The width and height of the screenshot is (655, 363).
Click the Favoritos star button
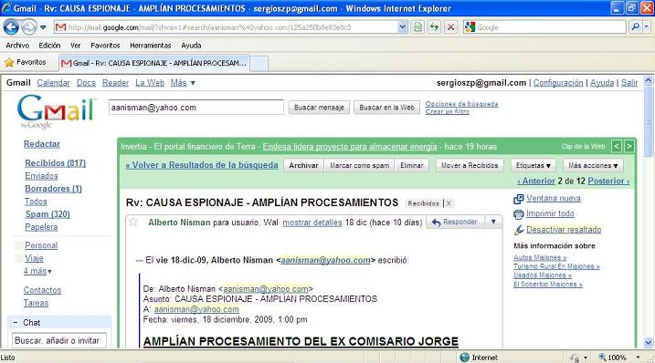[25, 63]
